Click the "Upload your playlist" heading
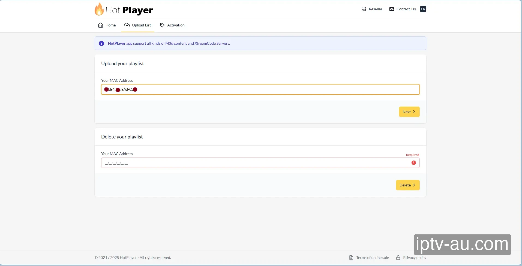Viewport: 522px width, 266px height. coord(122,64)
